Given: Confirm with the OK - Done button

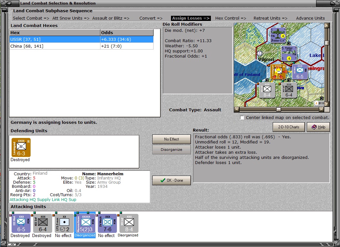Looking at the screenshot, I should coord(172,180).
